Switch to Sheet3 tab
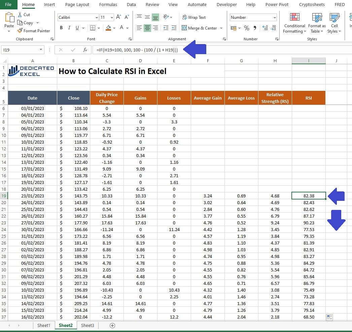The width and height of the screenshot is (352, 332). click(x=87, y=326)
